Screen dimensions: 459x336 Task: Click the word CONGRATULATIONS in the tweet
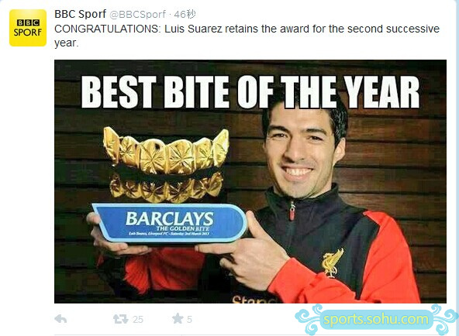[x=107, y=29]
